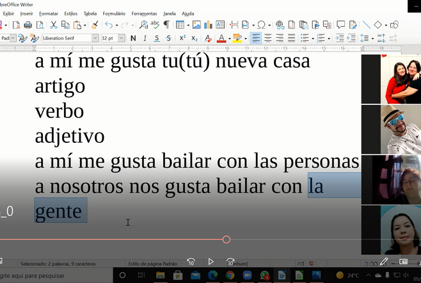
Task: Expand the line spacing dropdown arrow
Action: (x=372, y=38)
